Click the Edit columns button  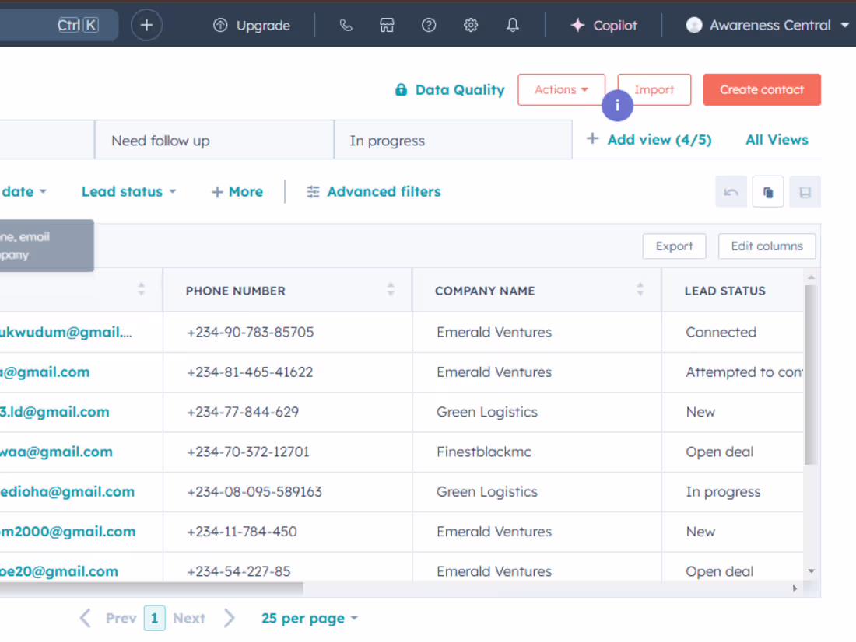pos(767,246)
